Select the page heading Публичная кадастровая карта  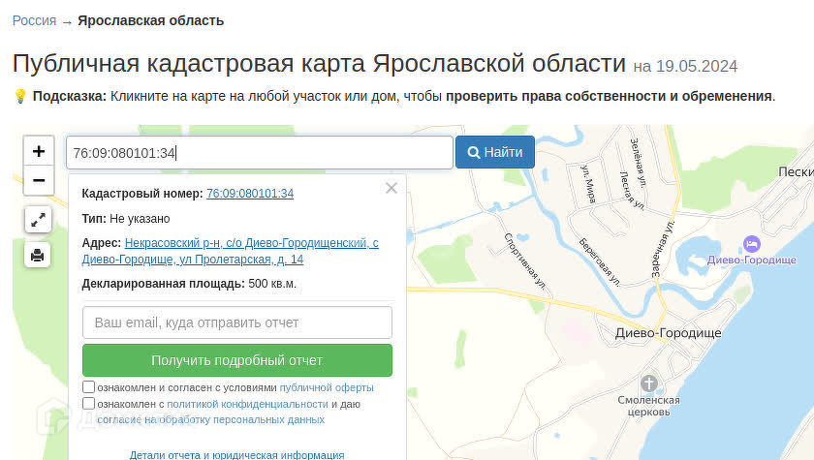tap(319, 63)
